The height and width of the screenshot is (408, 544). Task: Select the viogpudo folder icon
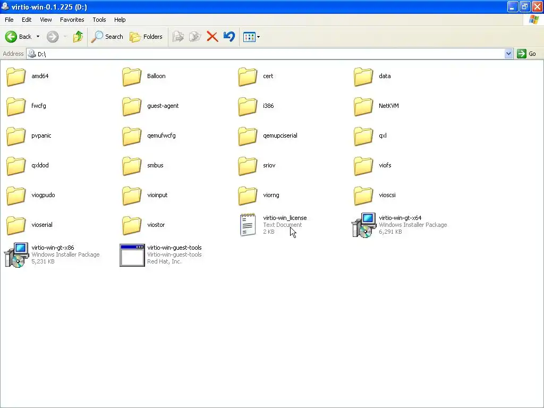[x=16, y=195]
